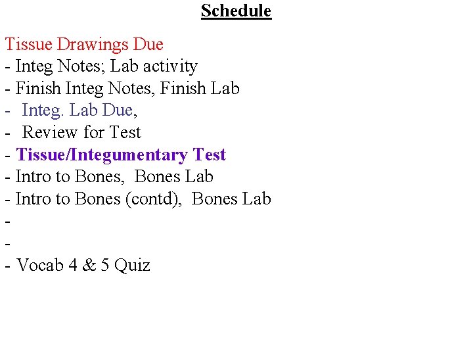This screenshot has height=355, width=473.
Task: Select the red Tissue Drawings Due line
Action: click(x=84, y=45)
